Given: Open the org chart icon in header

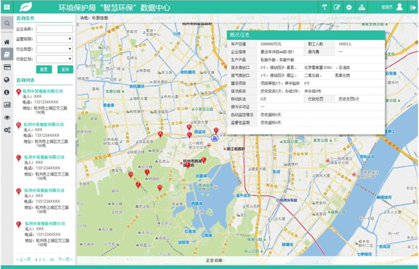Looking at the screenshot, I should tap(362, 8).
